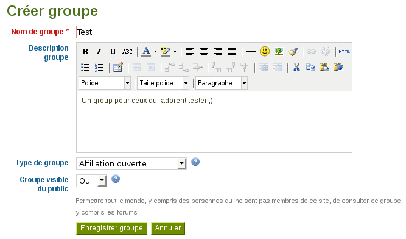Open the Police font dropdown
Image resolution: width=406 pixels, height=239 pixels.
105,83
